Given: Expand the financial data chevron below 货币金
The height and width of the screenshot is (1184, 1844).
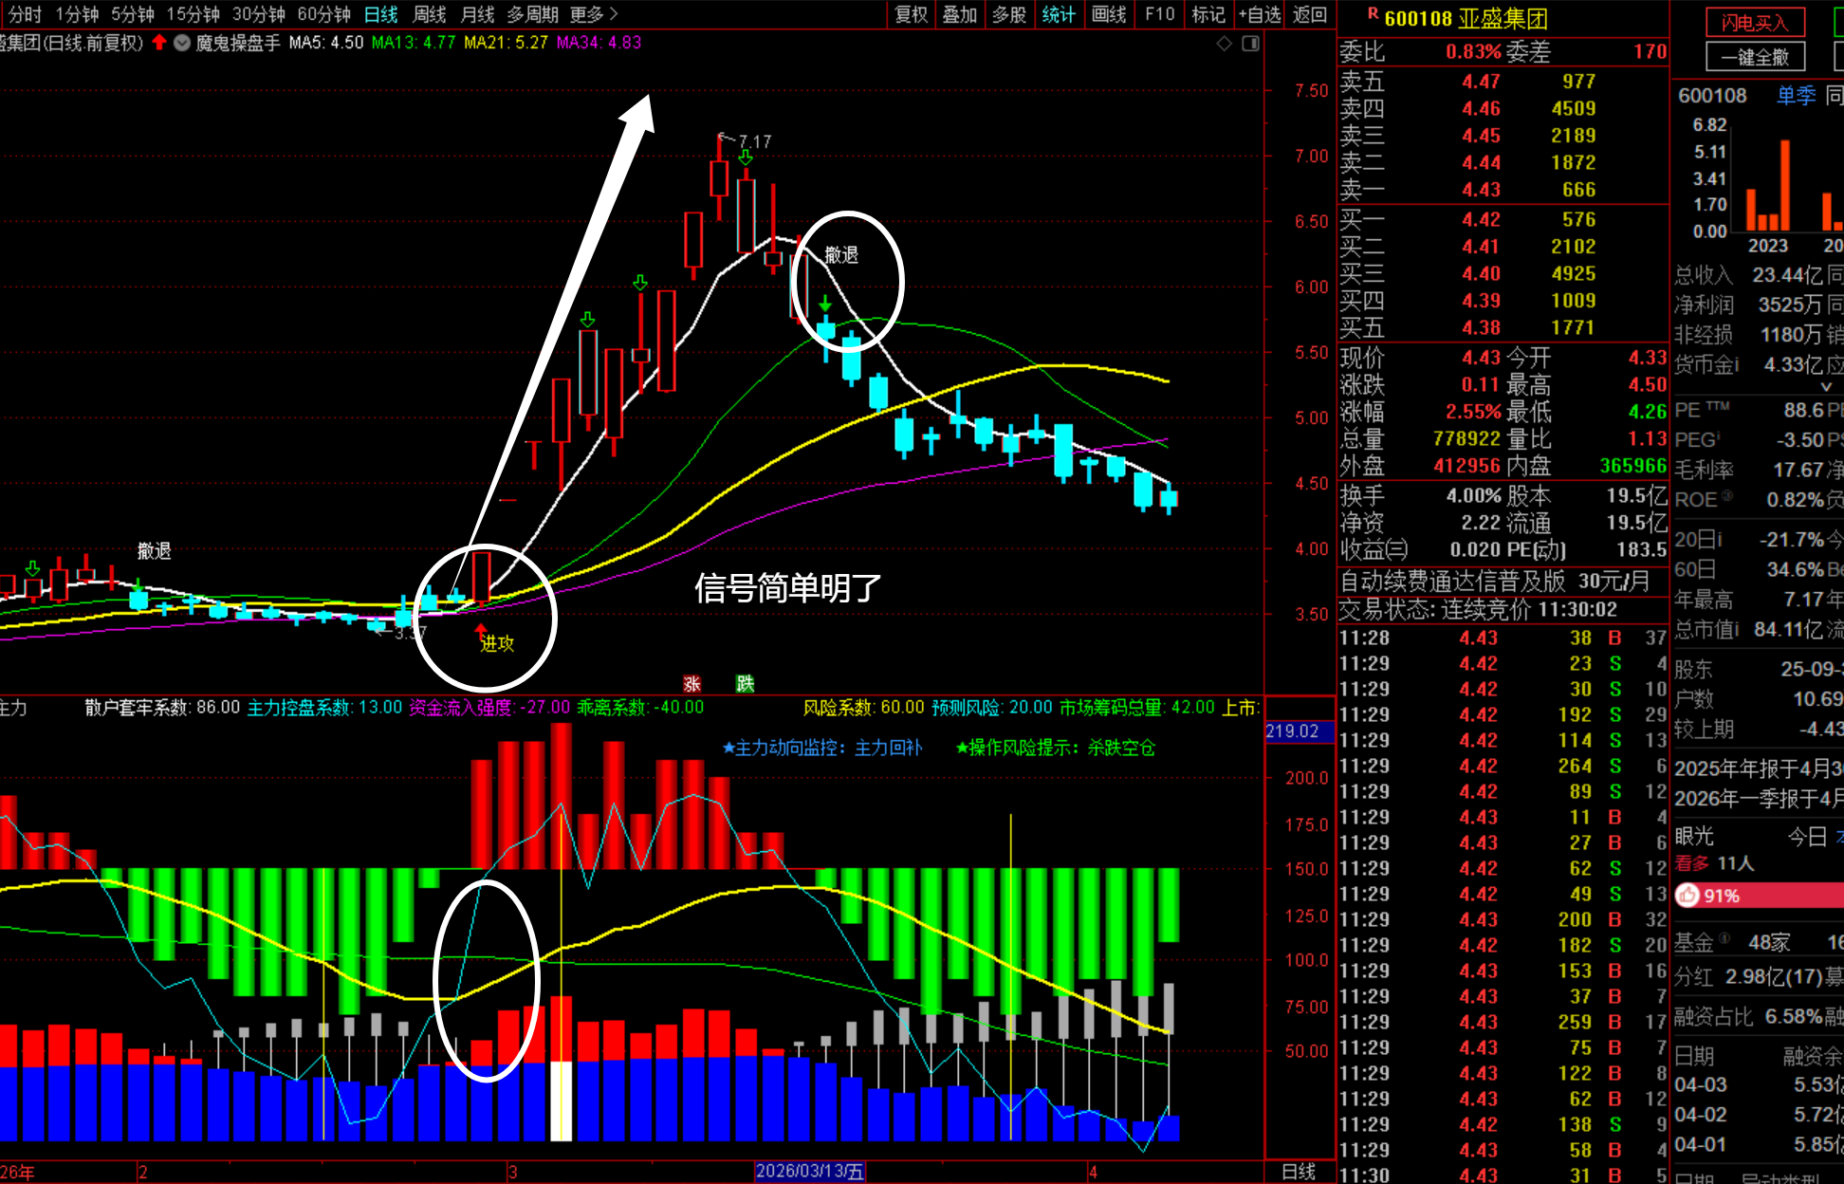Looking at the screenshot, I should (1826, 386).
